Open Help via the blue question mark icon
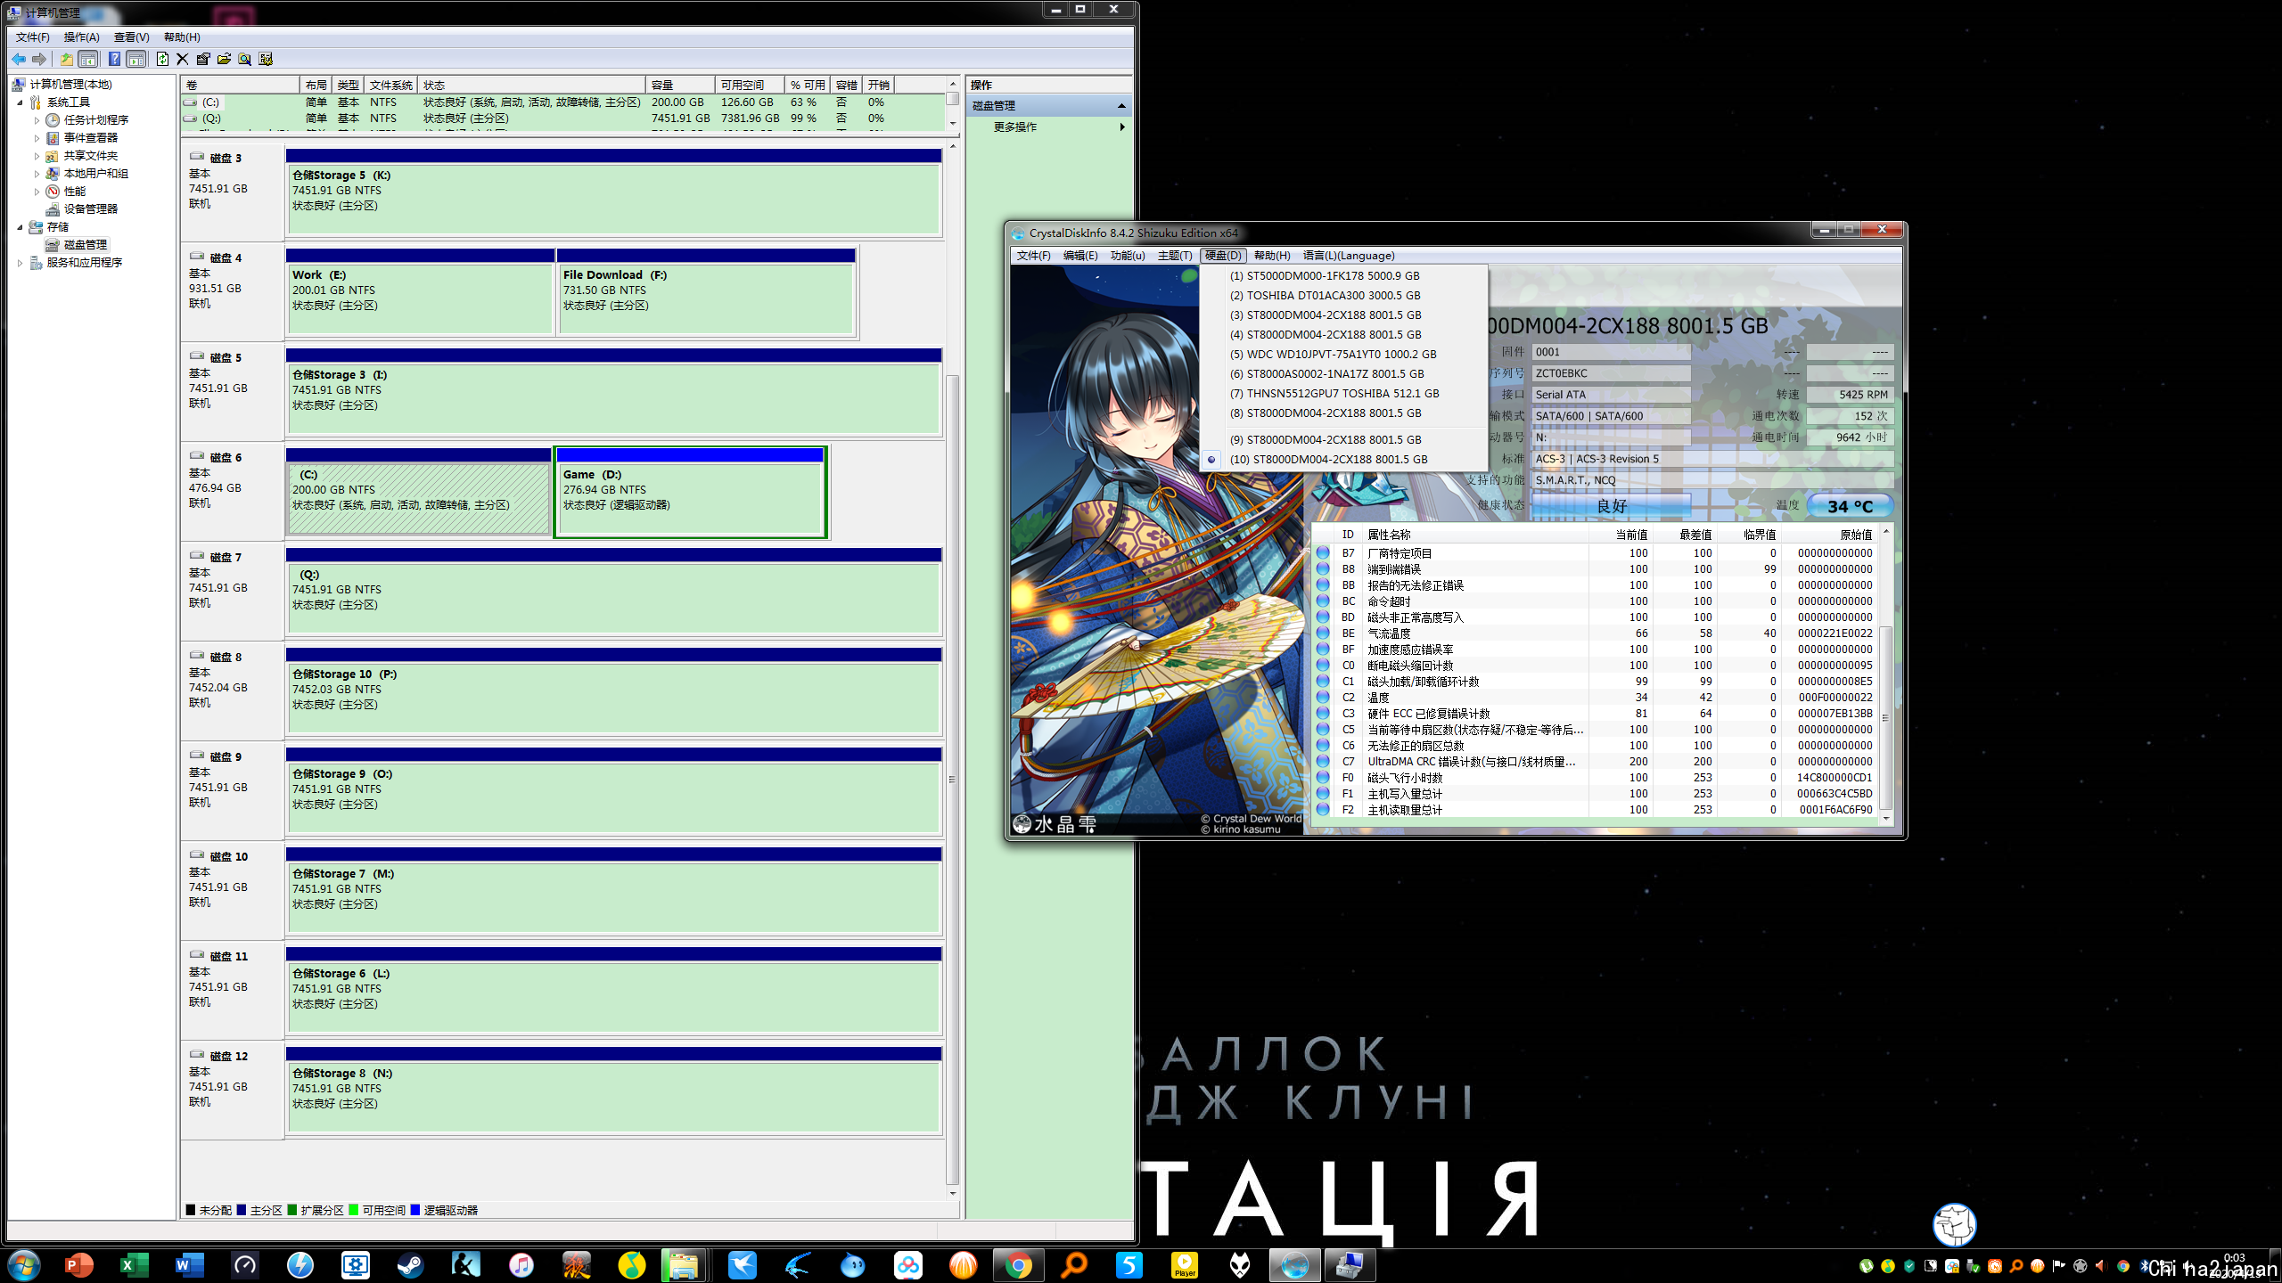This screenshot has height=1283, width=2282. click(x=114, y=59)
